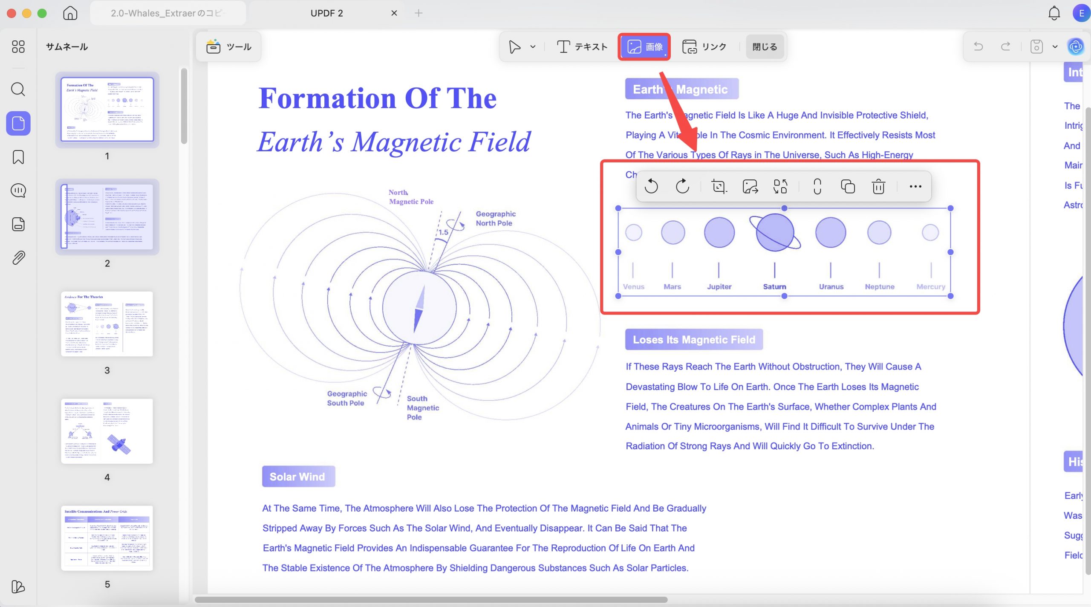Click the planets image in the document
The image size is (1091, 607).
click(x=784, y=252)
